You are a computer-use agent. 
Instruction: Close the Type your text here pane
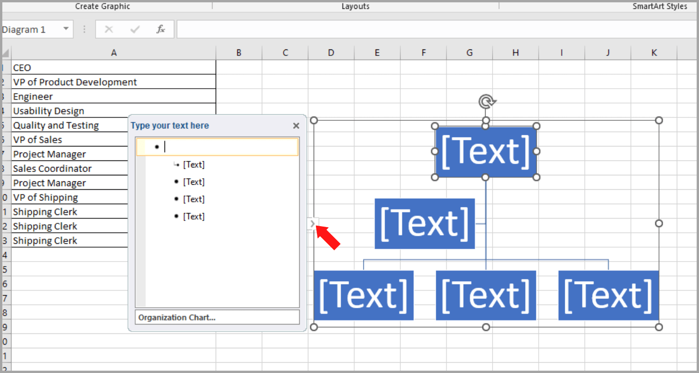[x=296, y=125]
